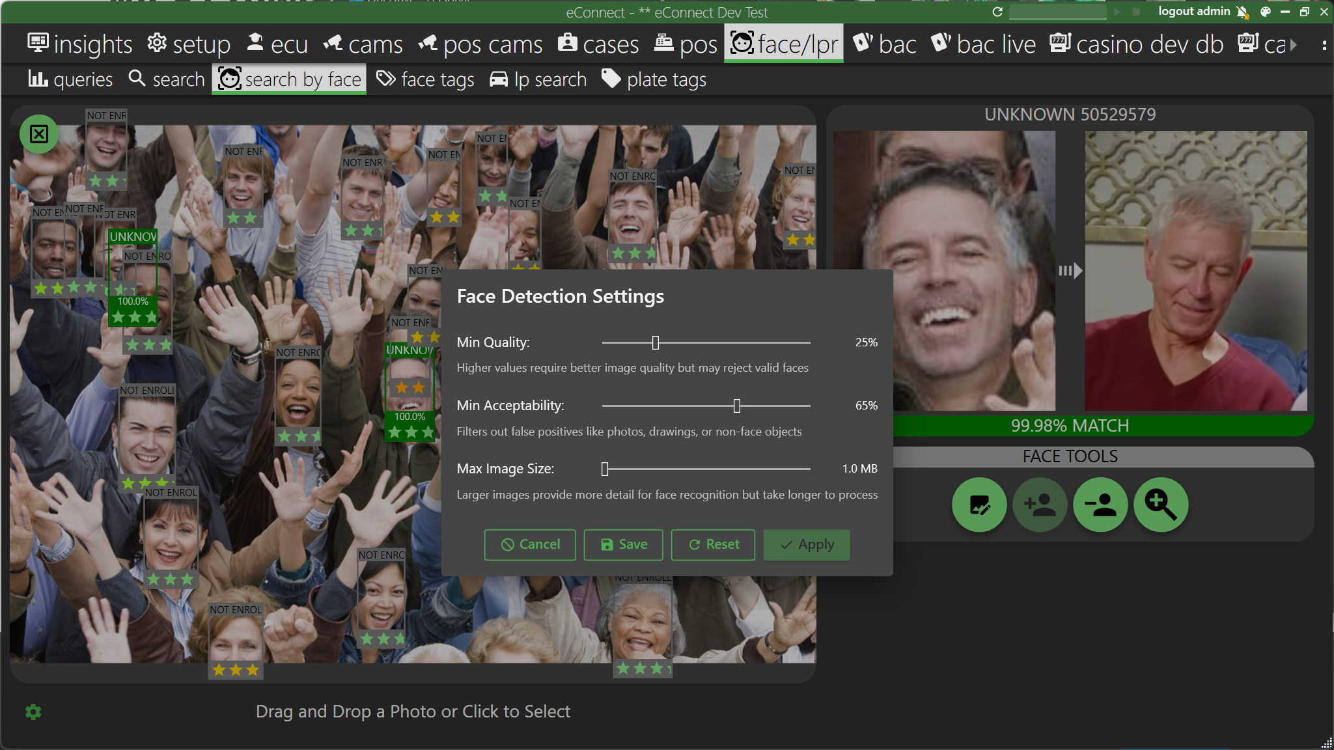
Task: Toggle the notification mute bell
Action: pyautogui.click(x=1242, y=11)
